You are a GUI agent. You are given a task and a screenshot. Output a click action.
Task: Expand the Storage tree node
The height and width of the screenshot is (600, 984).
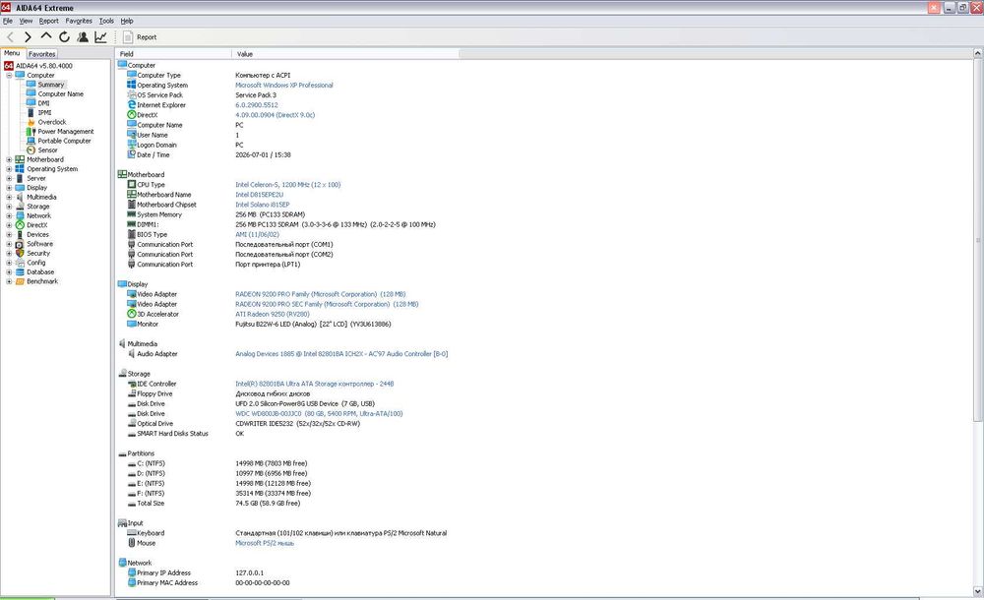[9, 207]
